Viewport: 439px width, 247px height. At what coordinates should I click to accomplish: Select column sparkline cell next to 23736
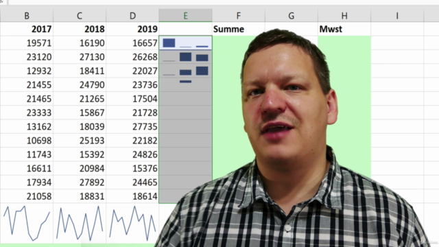185,85
